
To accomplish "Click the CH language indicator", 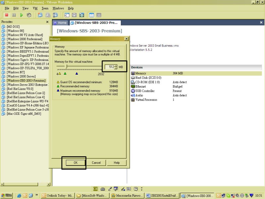I will (95, 189).
